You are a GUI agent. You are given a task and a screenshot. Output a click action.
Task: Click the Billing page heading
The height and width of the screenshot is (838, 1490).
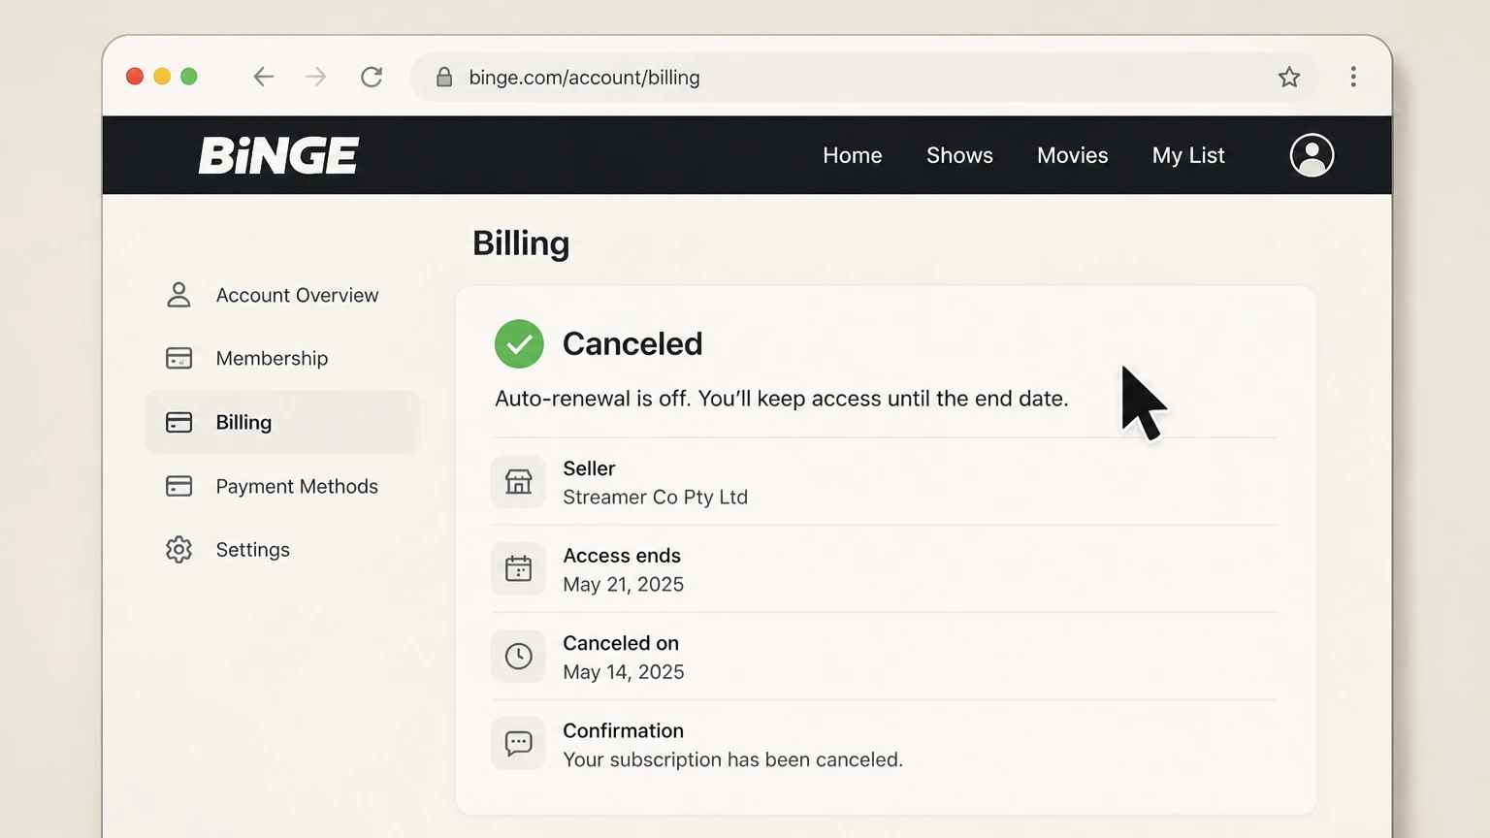[x=521, y=243]
